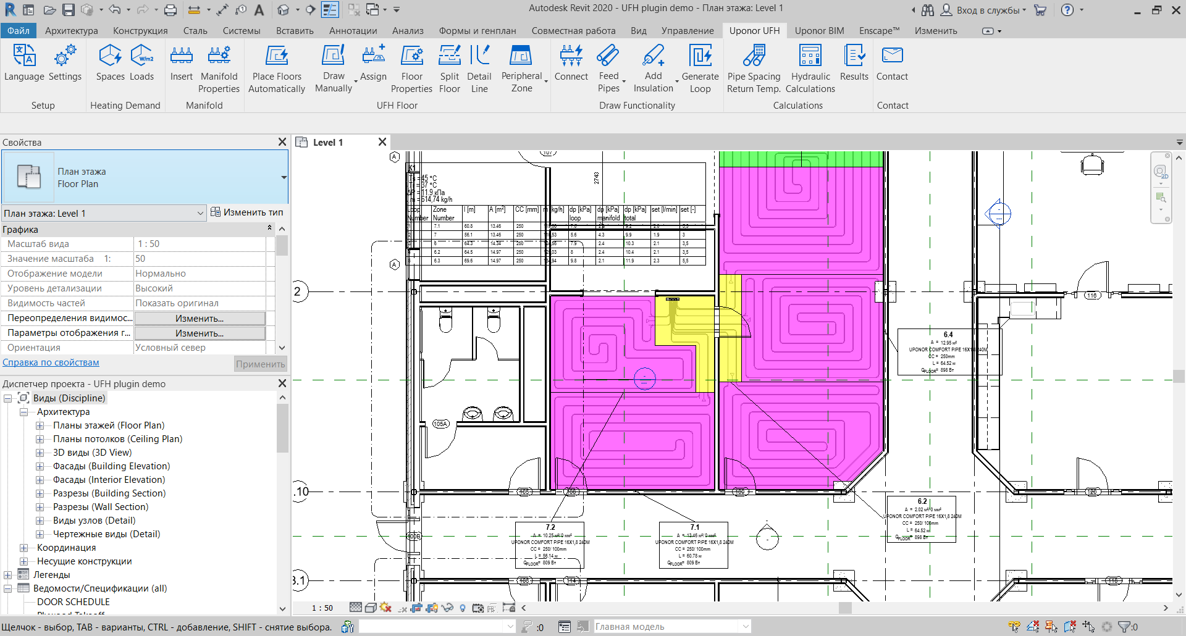Select the Feed Pipes tool

608,69
